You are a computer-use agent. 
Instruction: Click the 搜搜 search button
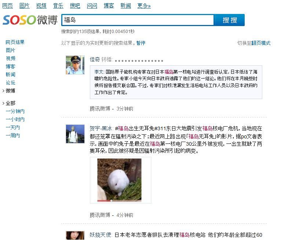[230, 20]
